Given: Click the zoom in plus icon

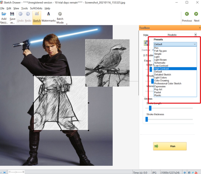Looking at the screenshot, I should click(x=23, y=172).
